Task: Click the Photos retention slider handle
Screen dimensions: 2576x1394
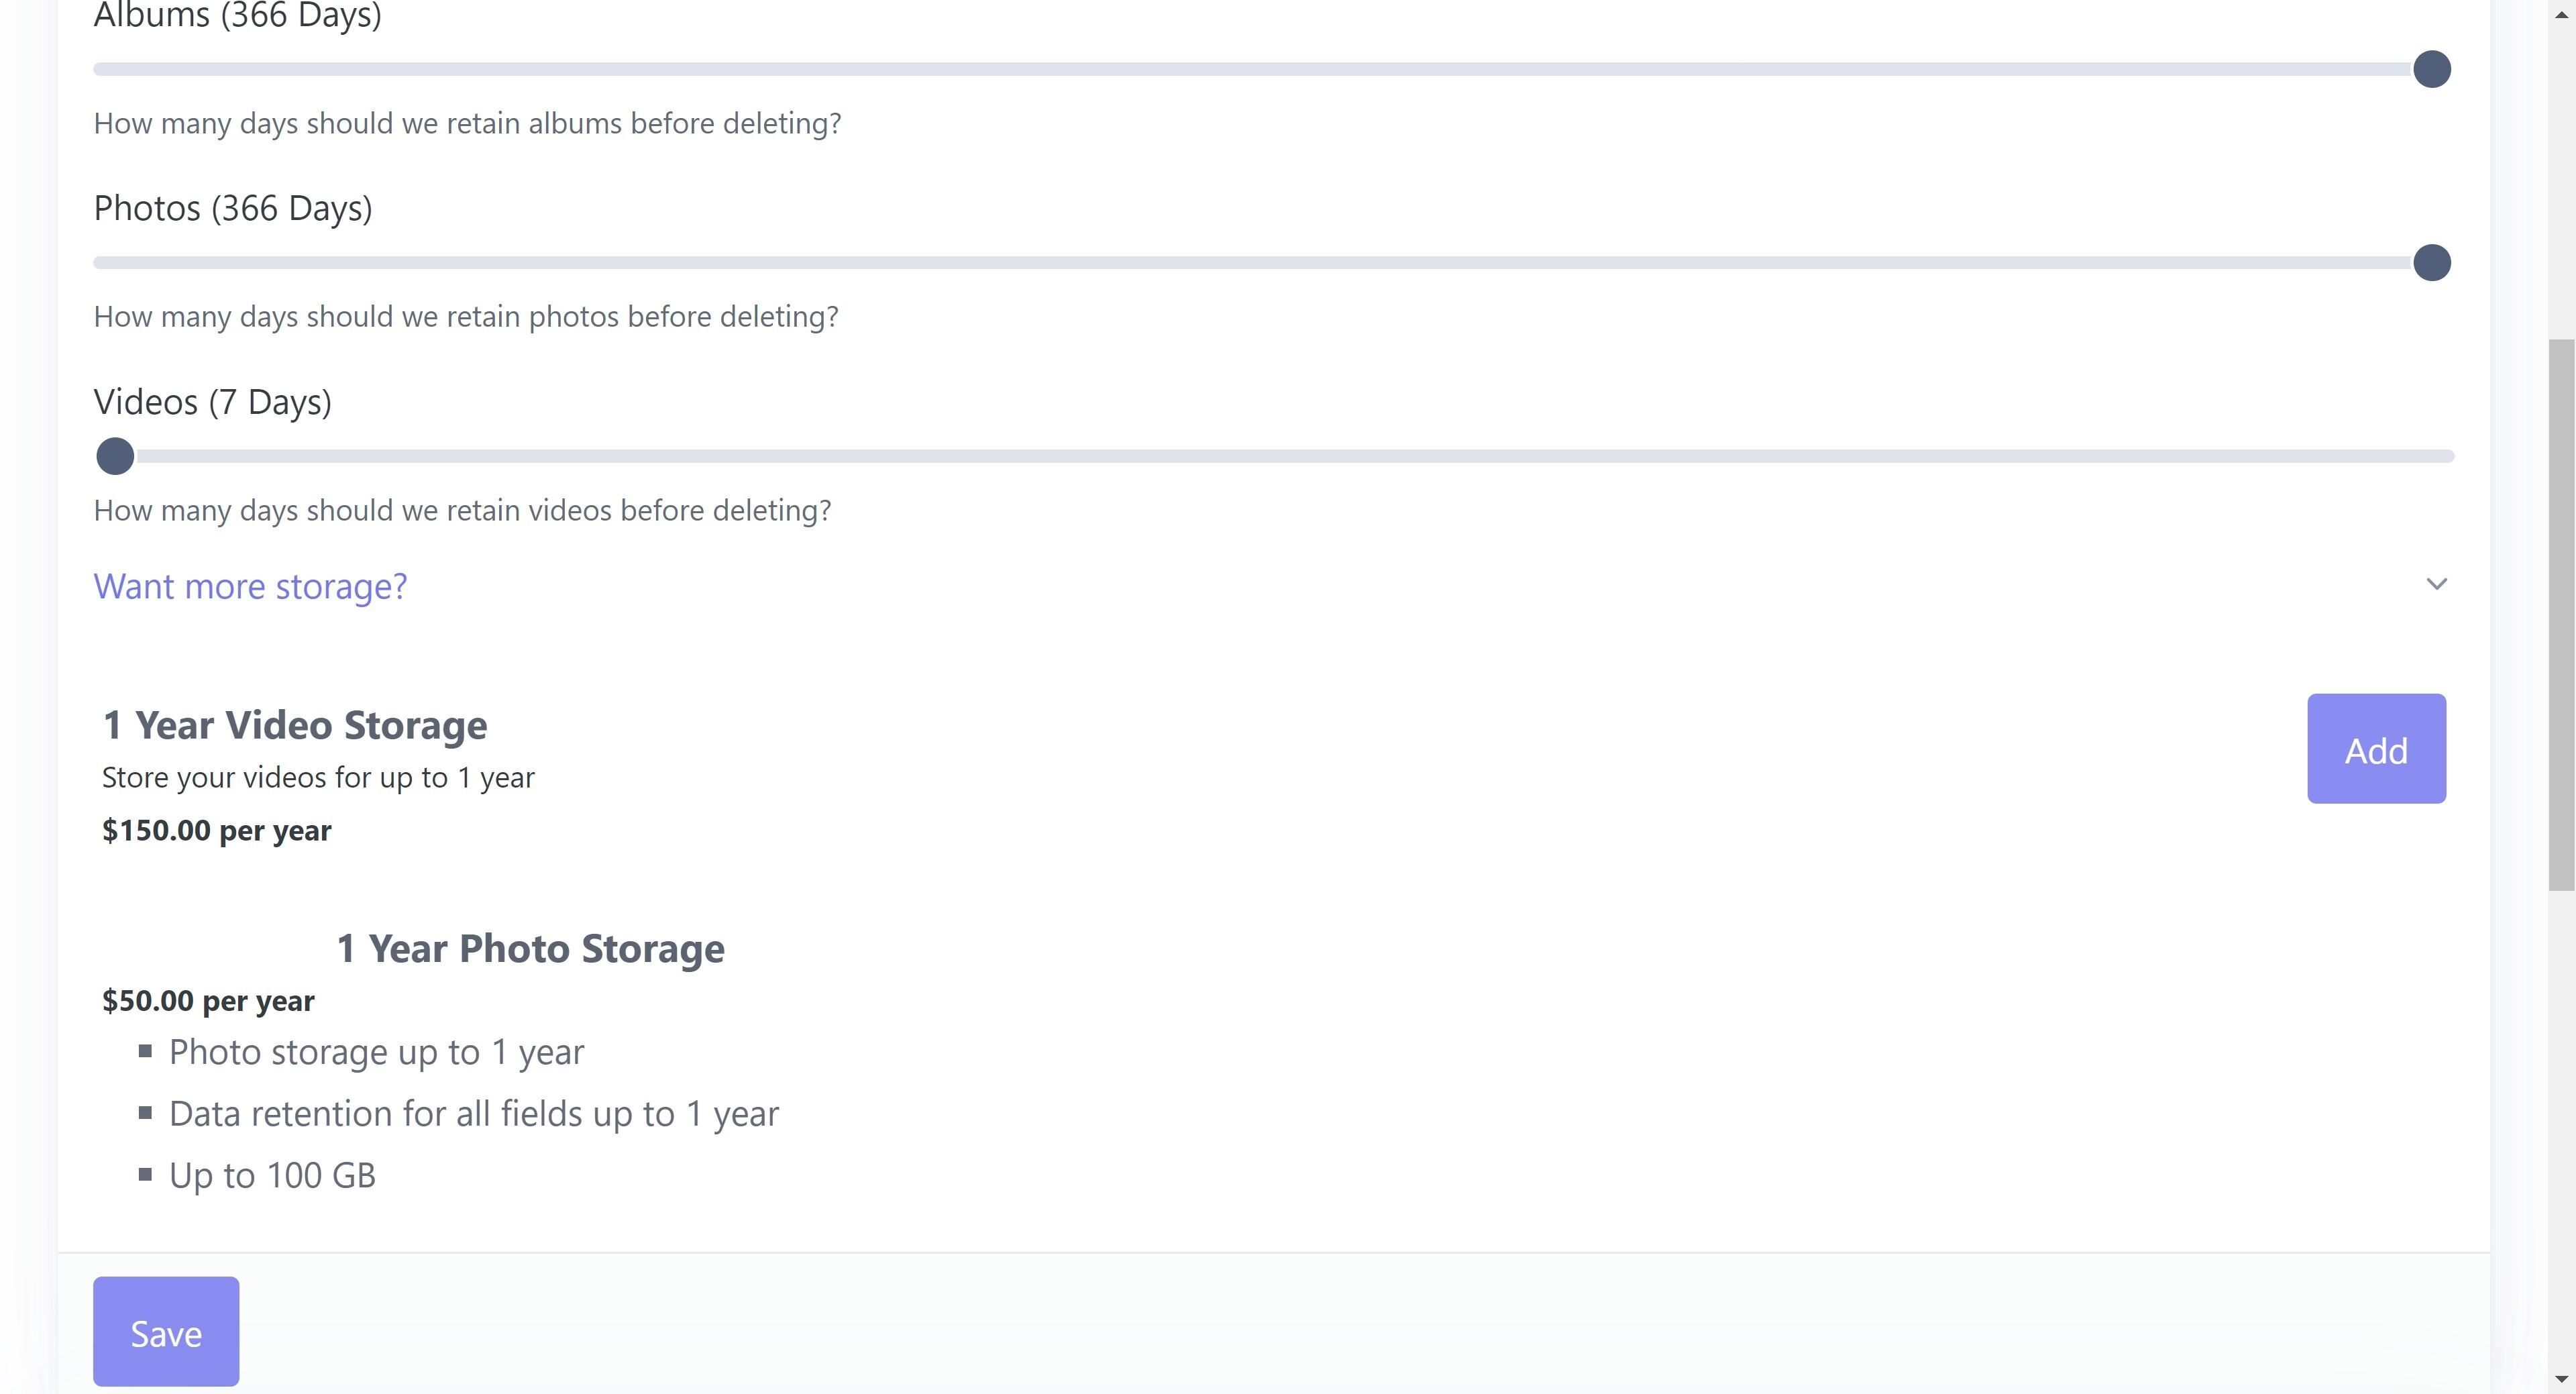Action: click(2431, 263)
